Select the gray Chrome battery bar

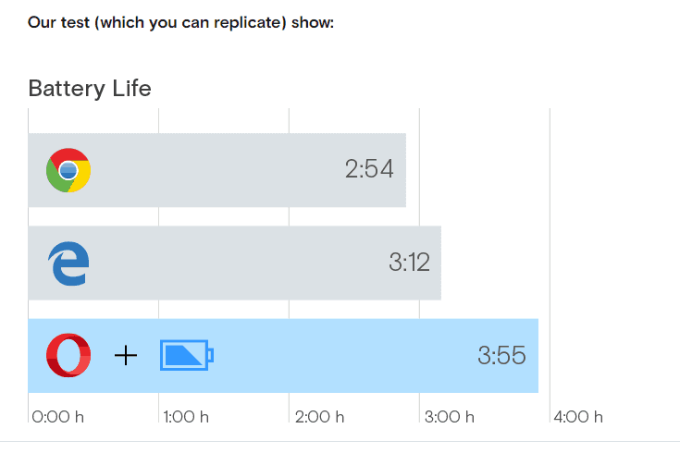216,170
